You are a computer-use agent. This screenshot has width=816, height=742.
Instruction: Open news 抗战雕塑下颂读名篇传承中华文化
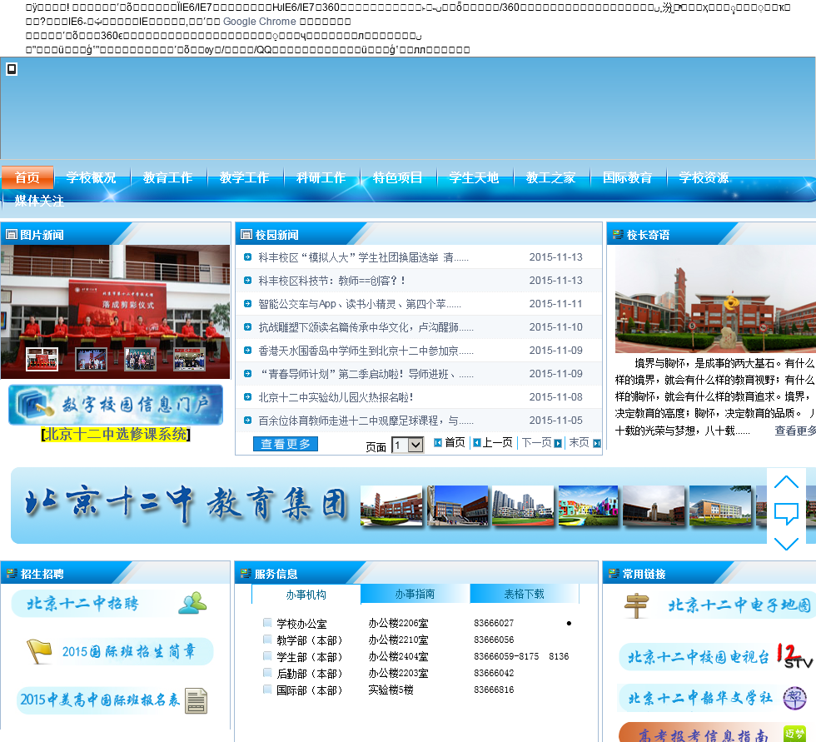click(366, 327)
